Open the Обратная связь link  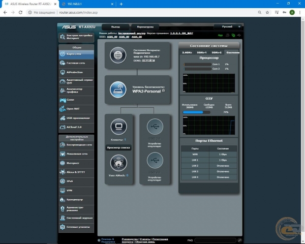click(x=145, y=242)
